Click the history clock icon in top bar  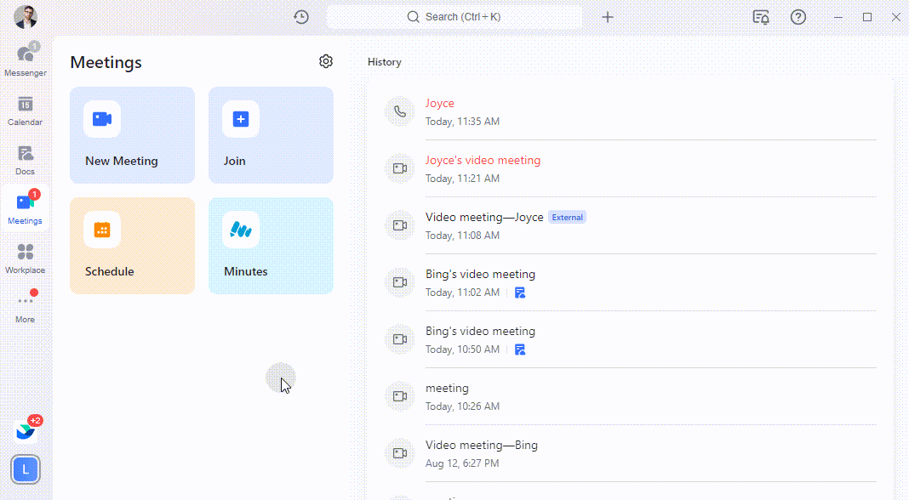[301, 17]
